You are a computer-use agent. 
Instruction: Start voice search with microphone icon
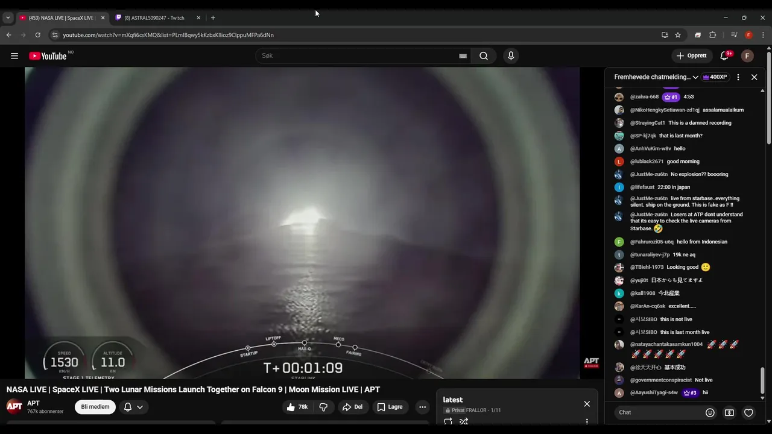click(x=511, y=56)
